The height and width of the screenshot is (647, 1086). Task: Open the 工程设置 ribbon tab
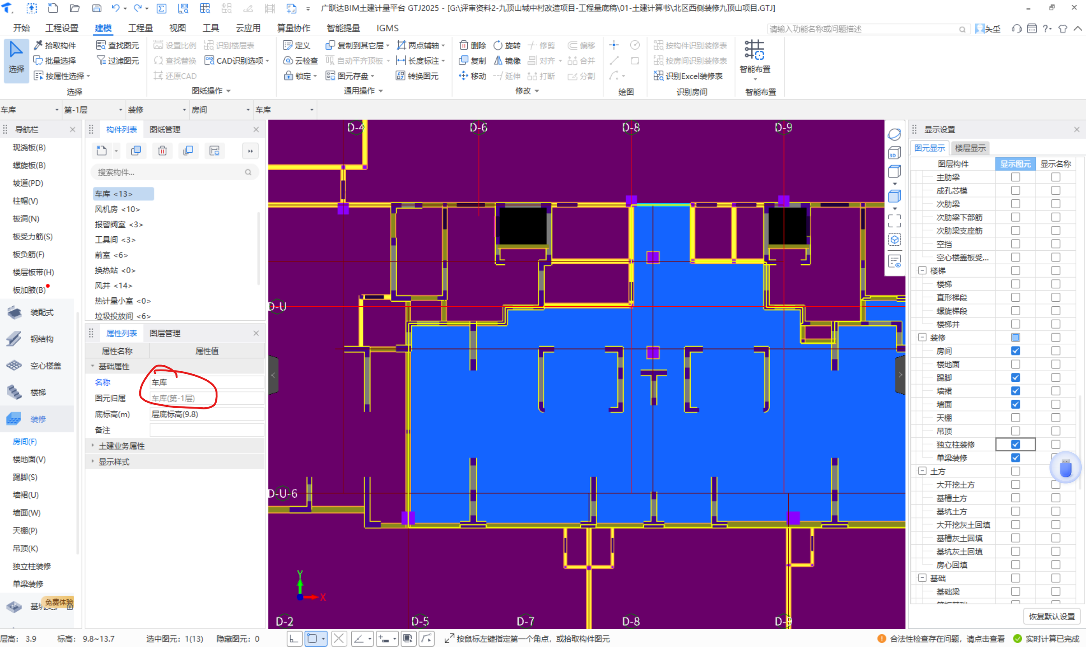(62, 28)
